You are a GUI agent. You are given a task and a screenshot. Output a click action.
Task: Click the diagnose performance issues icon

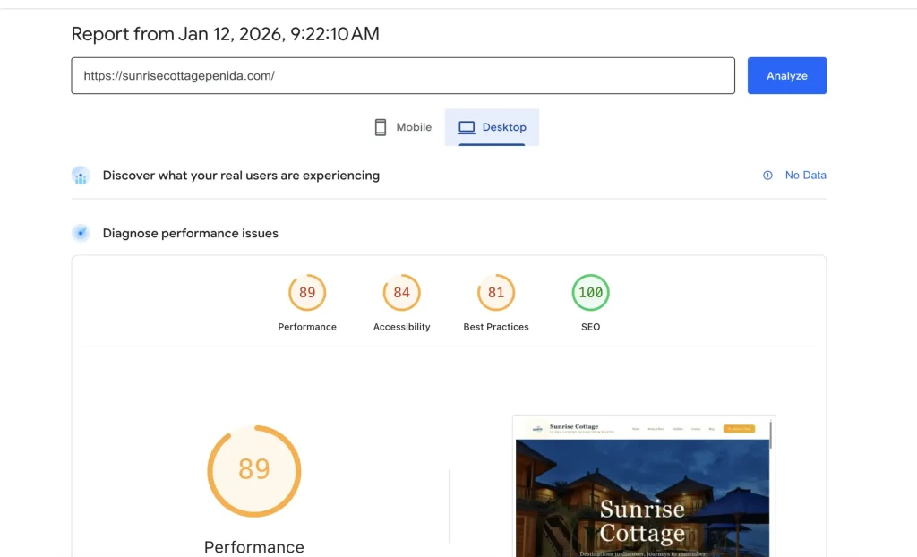click(x=81, y=232)
